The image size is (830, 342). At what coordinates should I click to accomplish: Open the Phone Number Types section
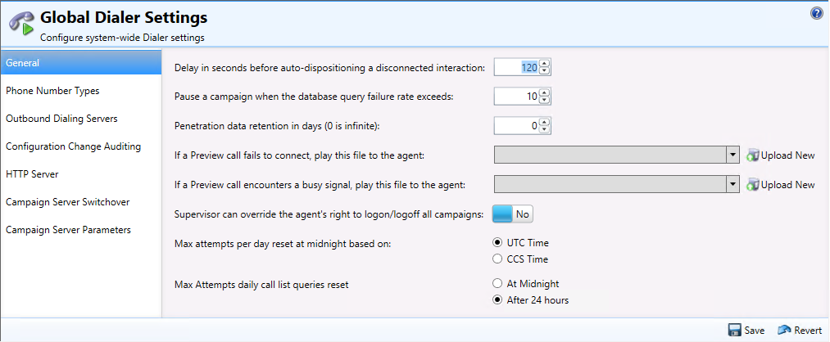[52, 91]
